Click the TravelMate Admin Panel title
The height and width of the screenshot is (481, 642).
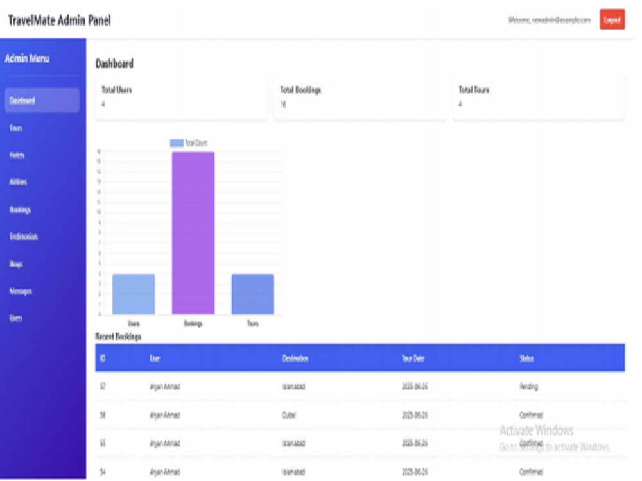[x=60, y=21]
